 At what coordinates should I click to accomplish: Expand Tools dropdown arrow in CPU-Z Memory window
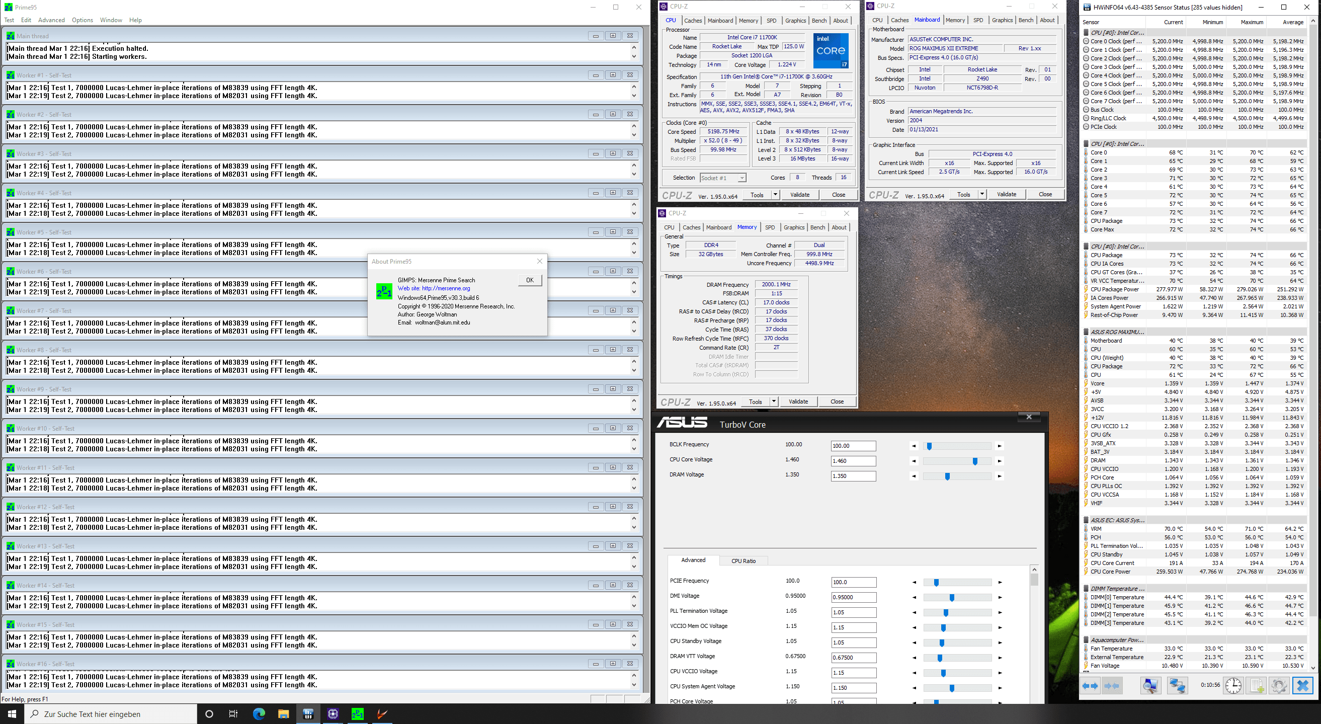click(x=774, y=401)
